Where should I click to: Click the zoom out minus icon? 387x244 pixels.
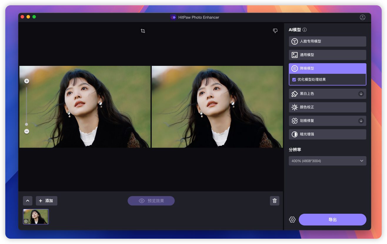27,131
